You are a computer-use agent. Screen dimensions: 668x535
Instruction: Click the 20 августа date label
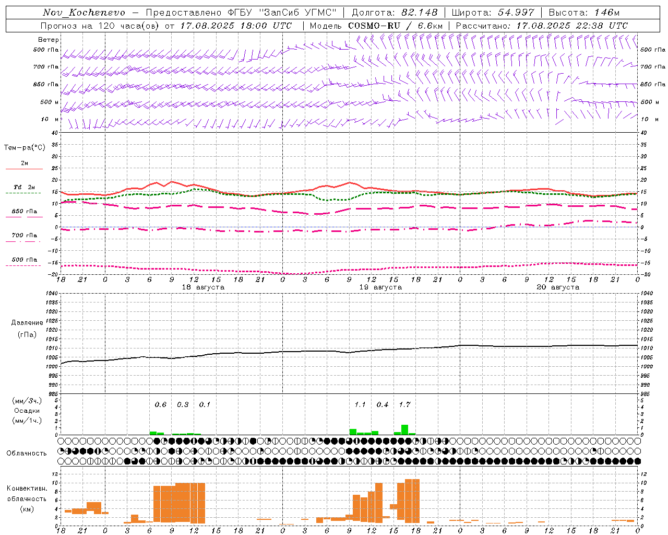[x=558, y=287]
